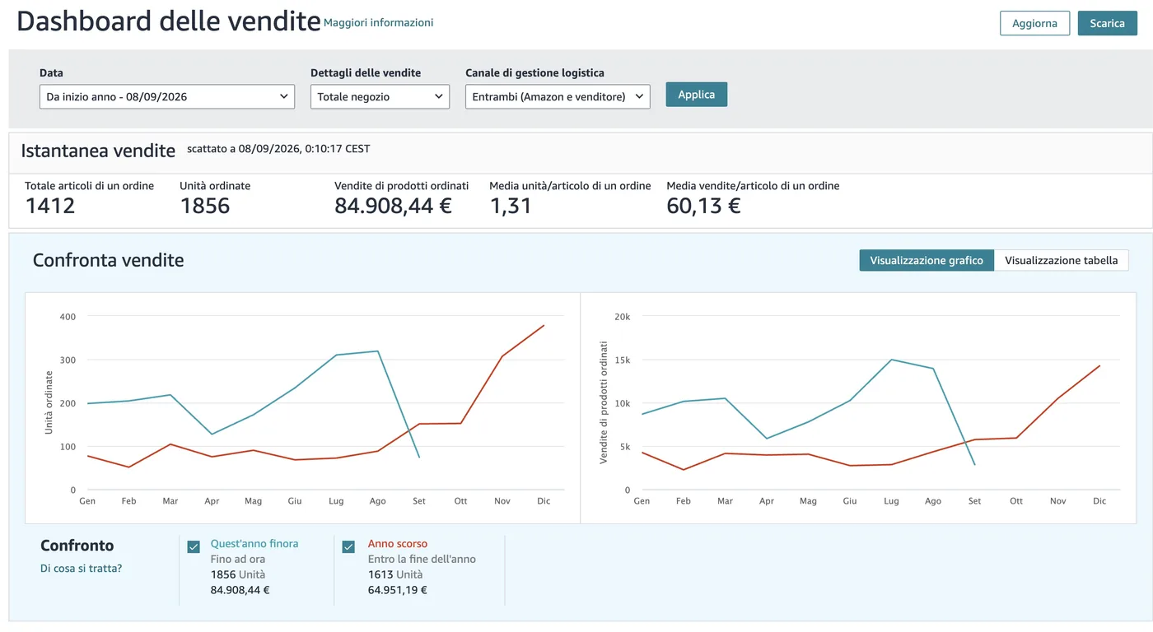This screenshot has height=632, width=1153.
Task: Click the Confronta vendite heading
Action: click(x=108, y=260)
